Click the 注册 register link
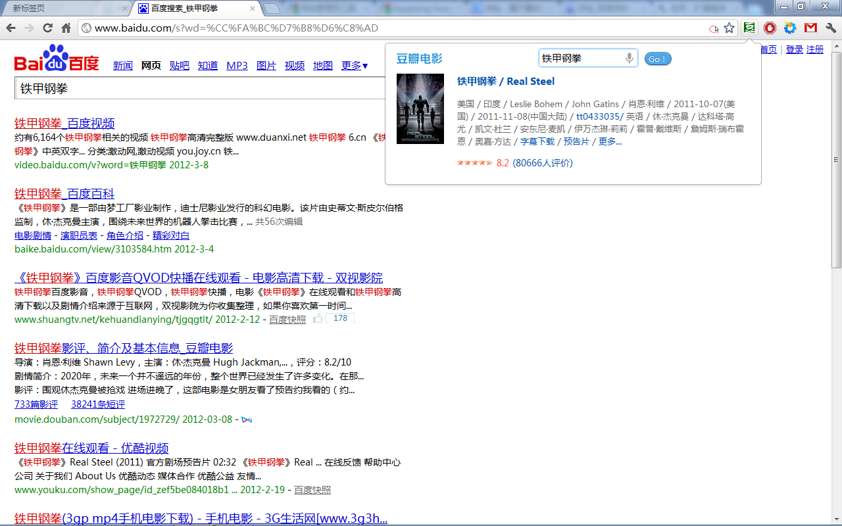842x526 pixels. pos(815,49)
